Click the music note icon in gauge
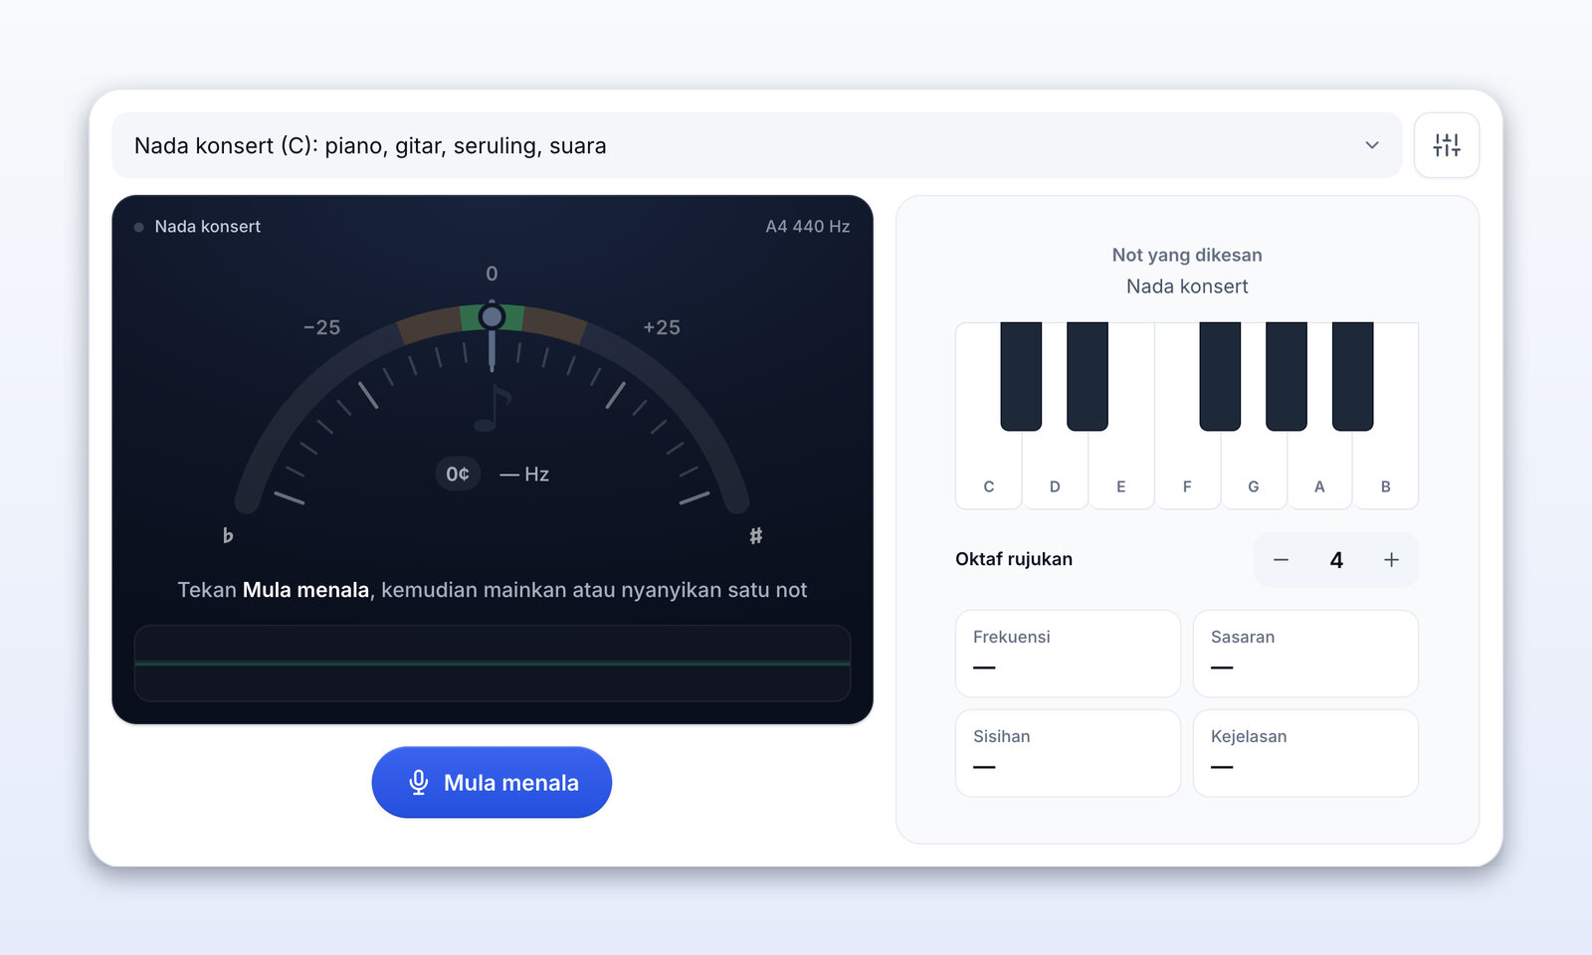The width and height of the screenshot is (1592, 955). click(492, 408)
